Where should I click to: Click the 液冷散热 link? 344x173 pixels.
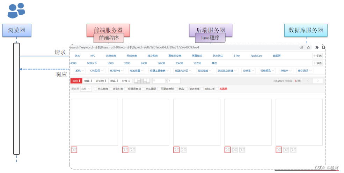coord(153,56)
